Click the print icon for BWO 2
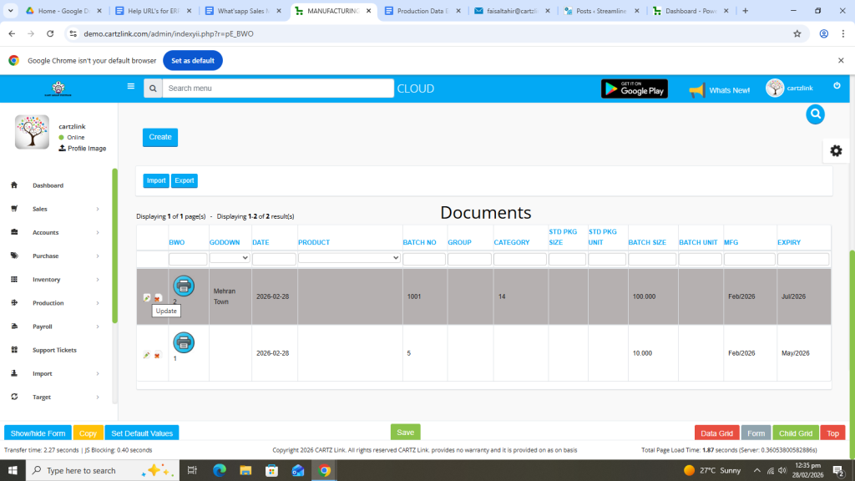The image size is (855, 481). [x=184, y=286]
